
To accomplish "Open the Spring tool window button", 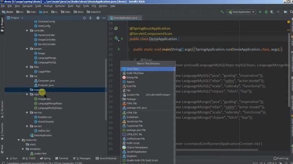I will tap(45, 159).
